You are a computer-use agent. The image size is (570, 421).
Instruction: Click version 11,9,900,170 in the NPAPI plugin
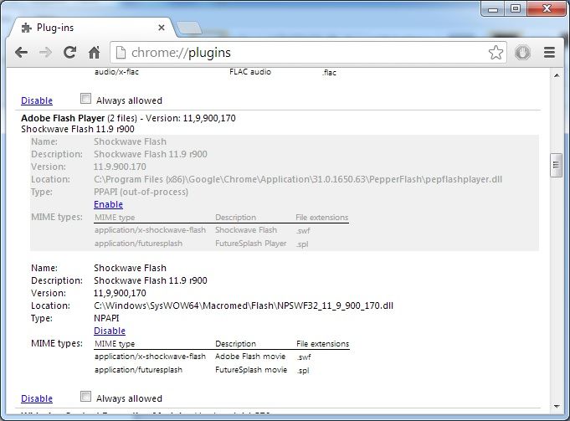tap(120, 293)
